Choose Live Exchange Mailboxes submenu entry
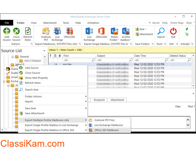The width and height of the screenshot is (196, 147). tap(109, 125)
